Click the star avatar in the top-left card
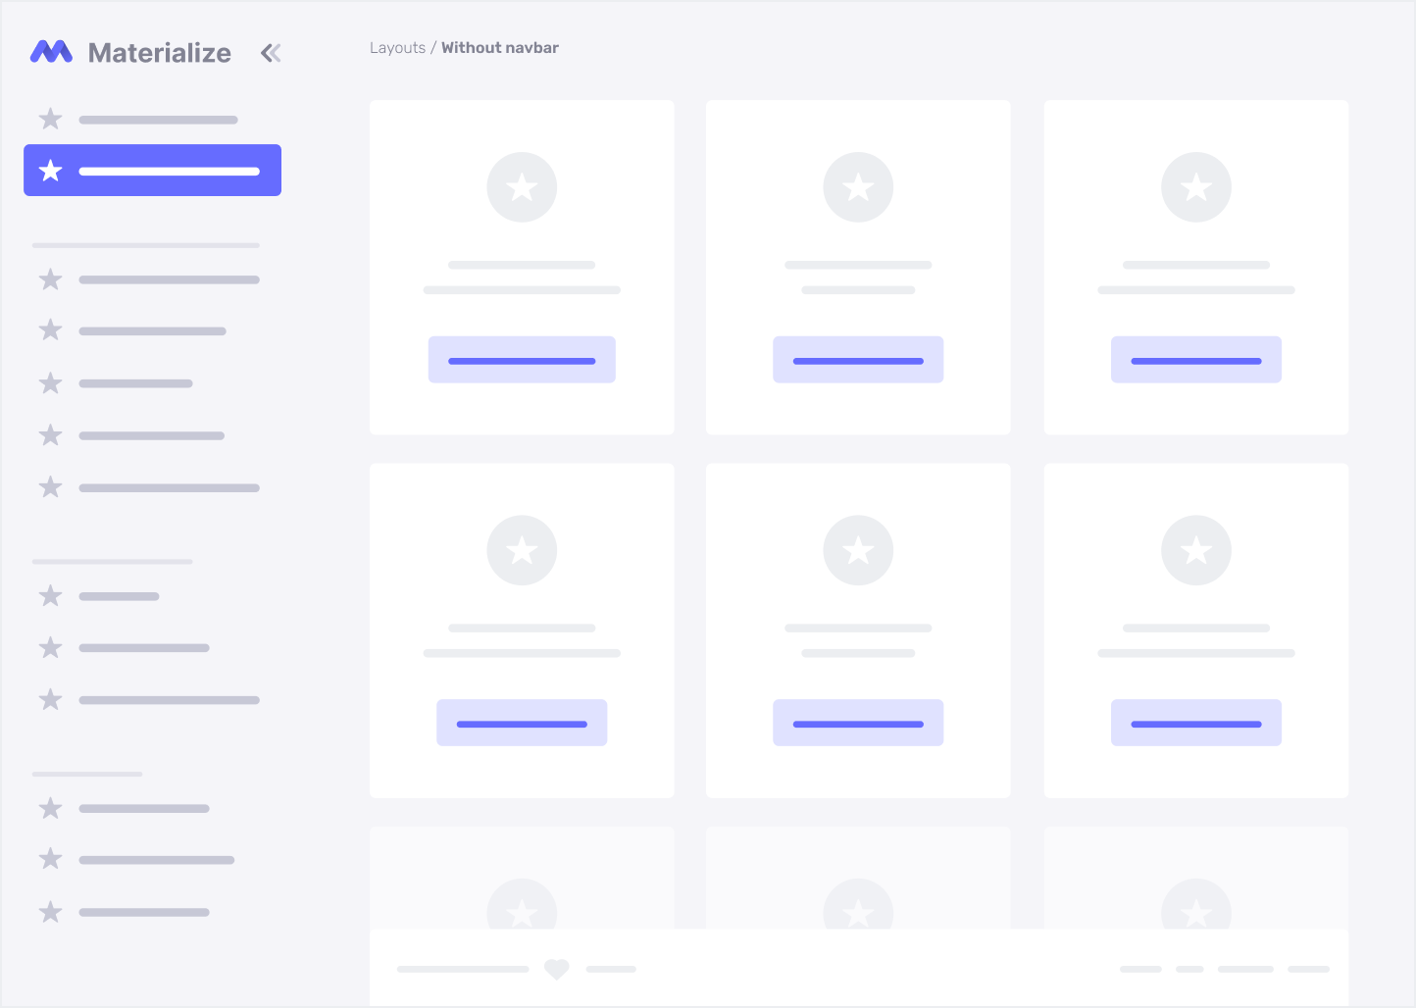Image resolution: width=1416 pixels, height=1008 pixels. click(522, 187)
